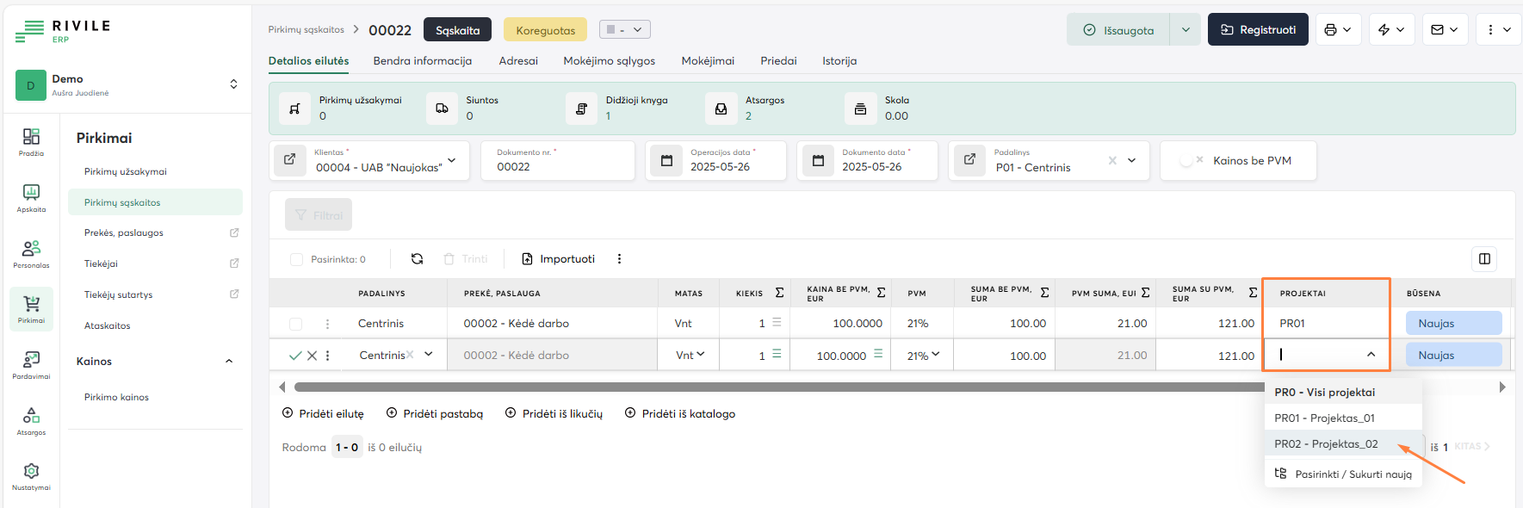Tick the checkbox on the first Centrinis row
Viewport: 1523px width, 508px height.
click(296, 324)
